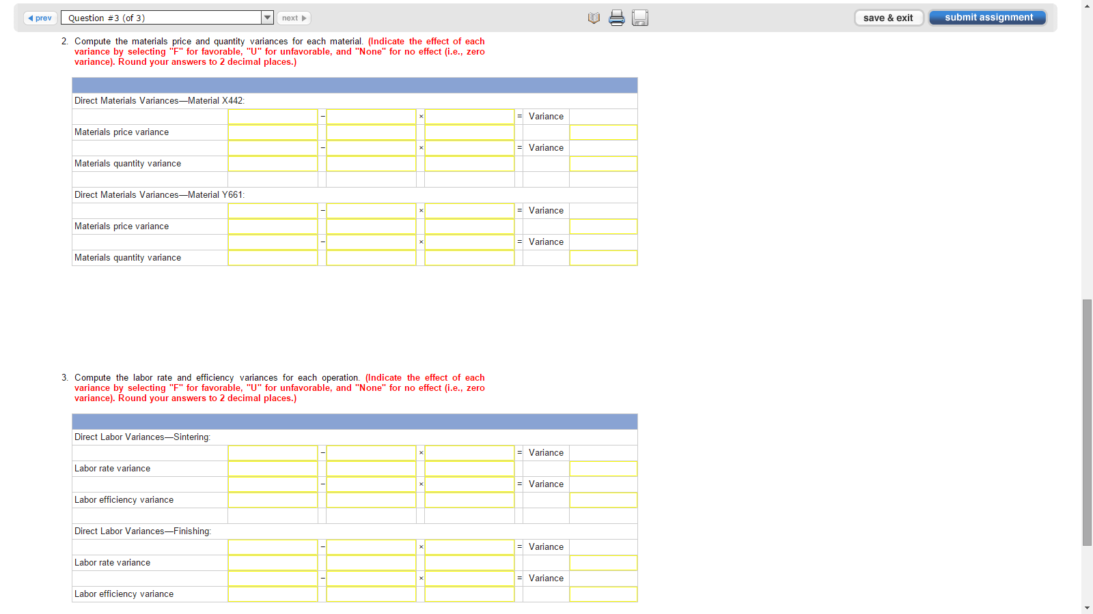Click the 'Direct Materials Variances—Material Y661' heading
1093x614 pixels.
click(159, 195)
